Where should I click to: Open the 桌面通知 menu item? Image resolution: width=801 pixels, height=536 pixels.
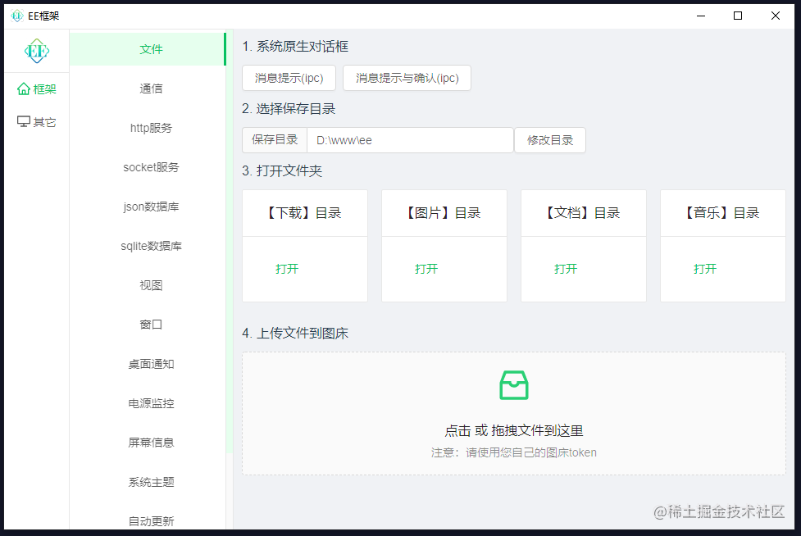point(148,363)
